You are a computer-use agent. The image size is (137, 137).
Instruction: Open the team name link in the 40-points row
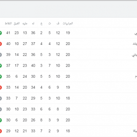[135, 44]
